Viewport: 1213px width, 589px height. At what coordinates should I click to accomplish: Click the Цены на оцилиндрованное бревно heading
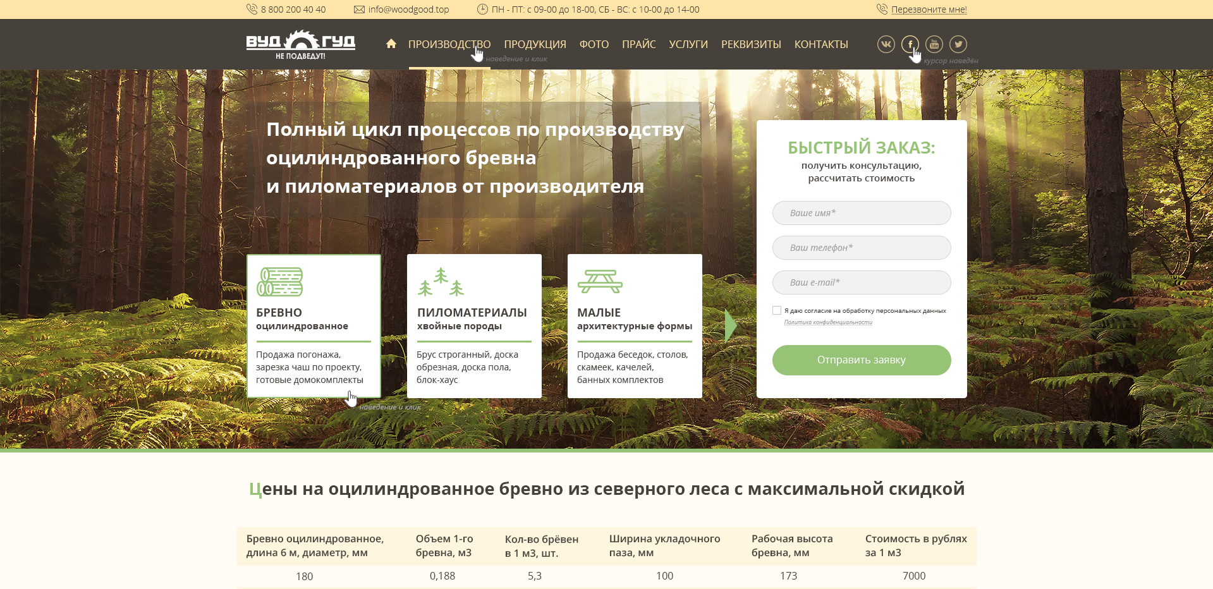point(607,489)
